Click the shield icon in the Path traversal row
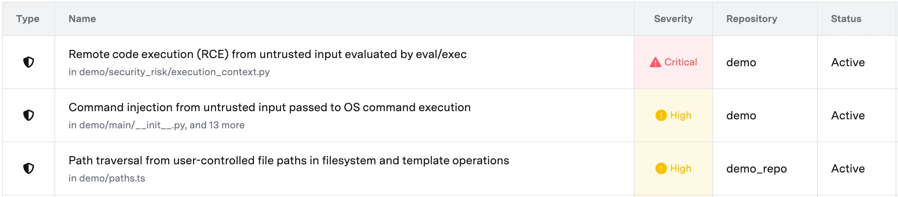898x197 pixels. tap(29, 168)
